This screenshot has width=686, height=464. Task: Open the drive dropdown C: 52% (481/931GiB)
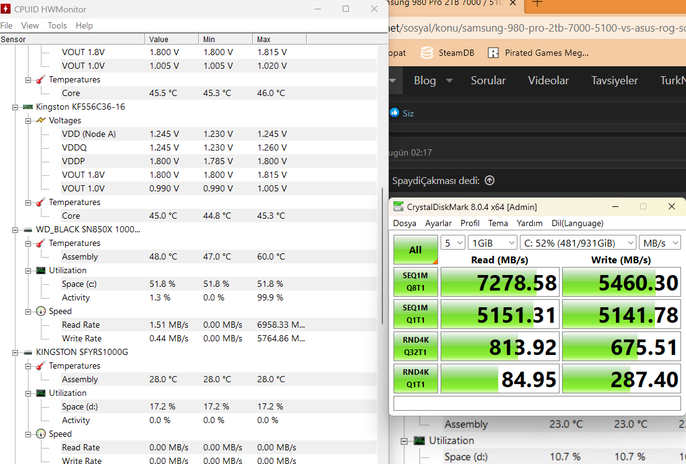coord(578,243)
